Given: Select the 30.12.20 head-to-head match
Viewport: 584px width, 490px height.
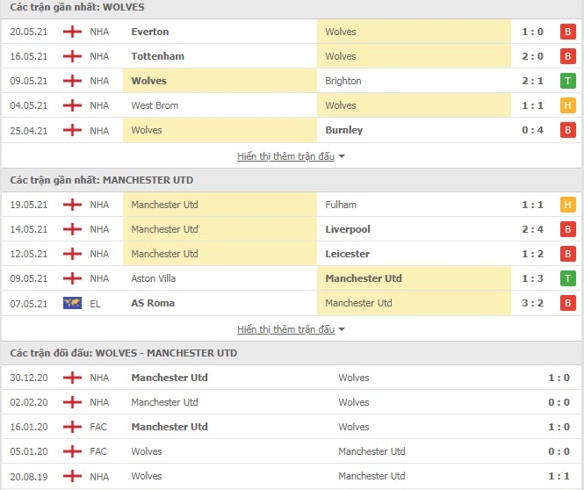Looking at the screenshot, I should [x=292, y=378].
